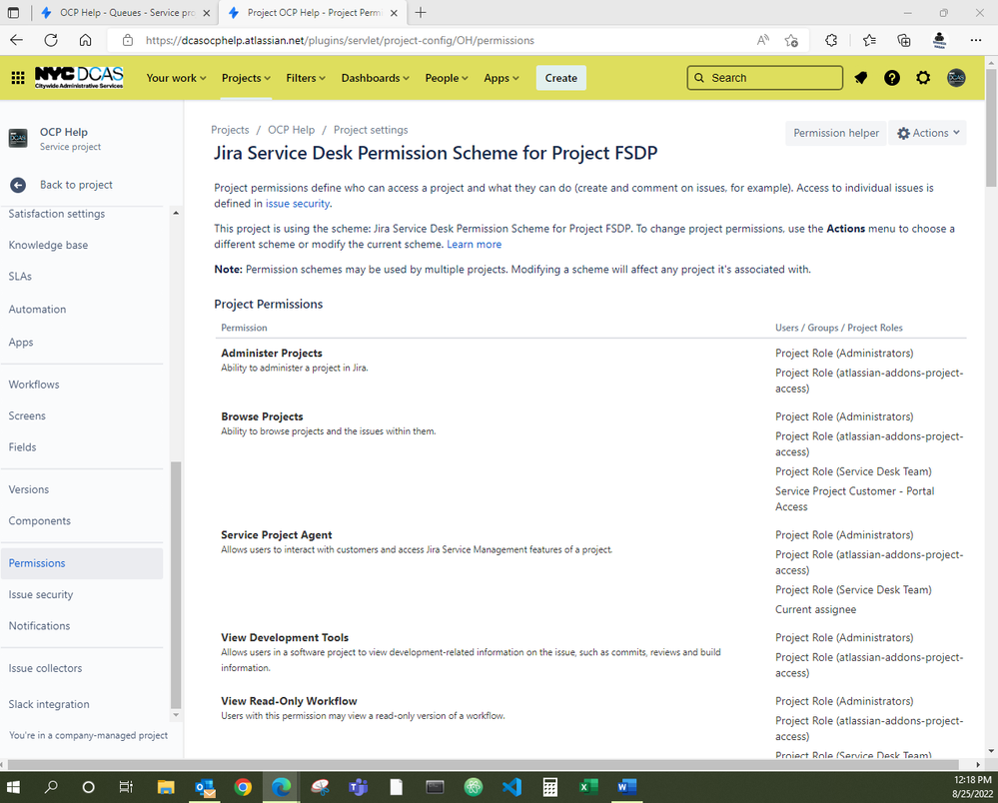998x803 pixels.
Task: Open Notifications settings in sidebar
Action: 40,625
